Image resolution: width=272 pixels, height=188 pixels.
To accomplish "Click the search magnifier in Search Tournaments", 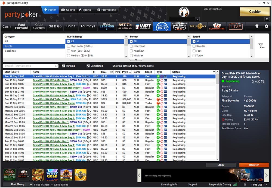I will pos(56,66).
